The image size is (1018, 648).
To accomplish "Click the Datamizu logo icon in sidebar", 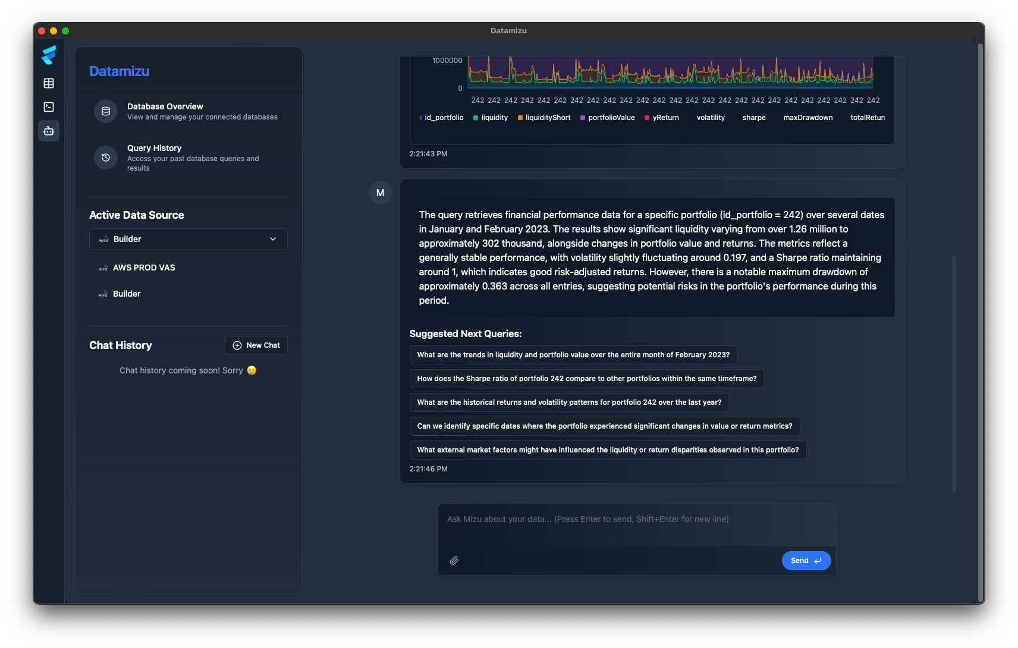I will [49, 55].
